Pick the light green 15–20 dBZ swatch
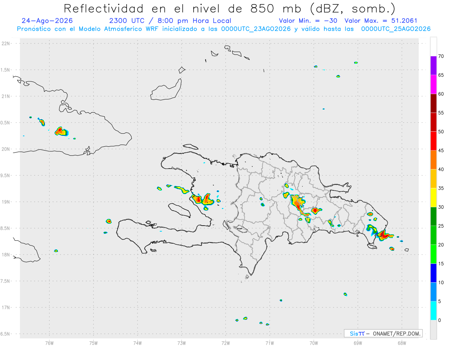Image resolution: width=451 pixels, height=348 pixels. tap(433, 254)
